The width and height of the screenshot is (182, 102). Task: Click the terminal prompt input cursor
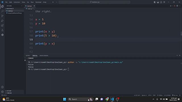click(x=68, y=69)
